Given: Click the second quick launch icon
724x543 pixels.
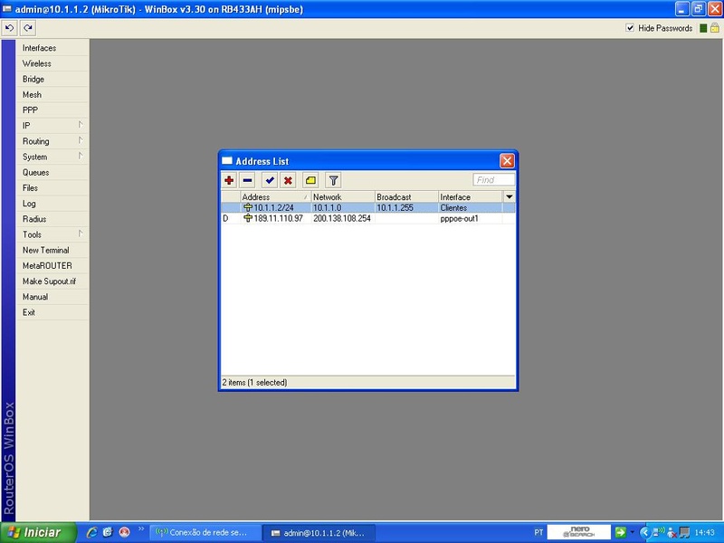Looking at the screenshot, I should click(x=108, y=532).
